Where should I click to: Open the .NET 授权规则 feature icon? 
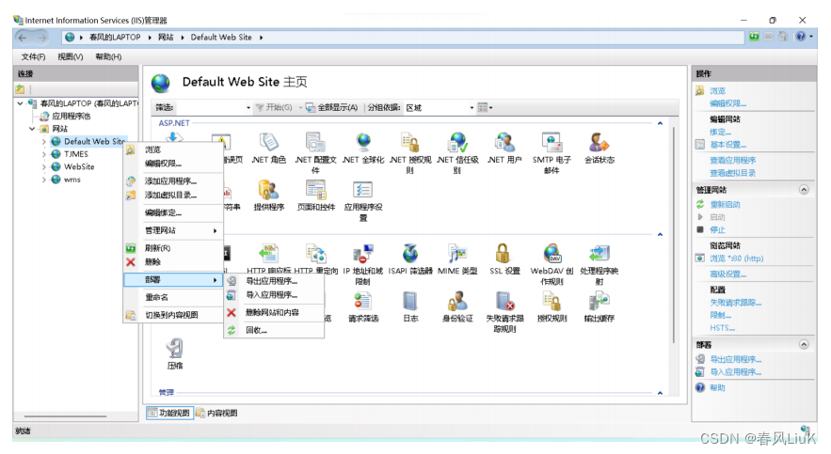(x=410, y=153)
